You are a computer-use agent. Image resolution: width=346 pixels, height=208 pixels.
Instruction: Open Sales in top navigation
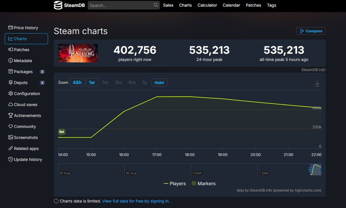pos(168,5)
